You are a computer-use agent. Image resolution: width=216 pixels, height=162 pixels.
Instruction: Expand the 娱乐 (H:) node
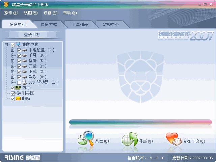[x=13, y=77]
